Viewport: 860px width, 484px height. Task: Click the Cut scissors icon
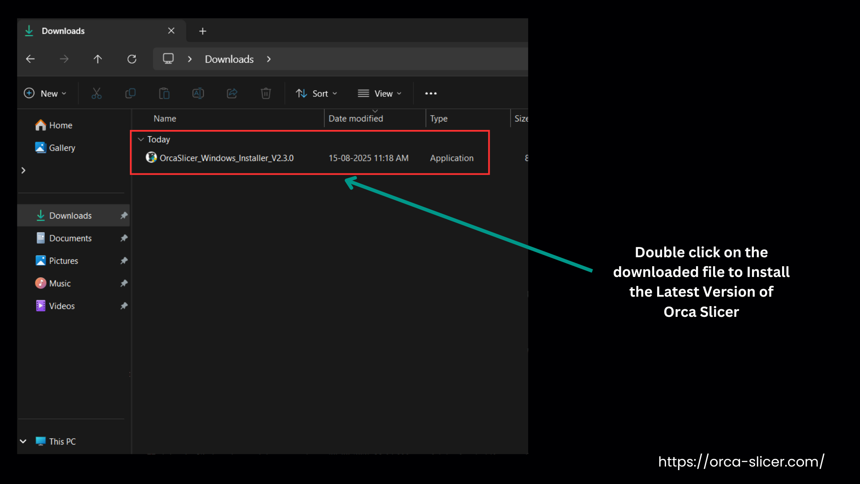point(96,93)
